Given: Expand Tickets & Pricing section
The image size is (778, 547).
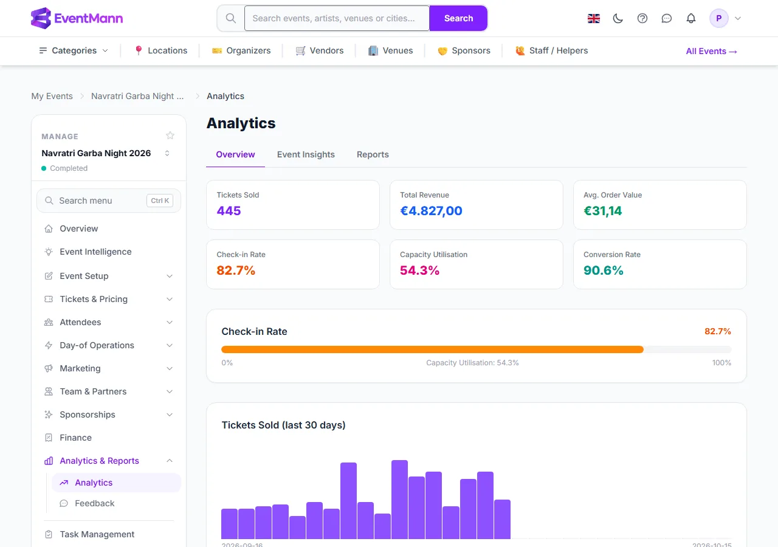Looking at the screenshot, I should [170, 299].
